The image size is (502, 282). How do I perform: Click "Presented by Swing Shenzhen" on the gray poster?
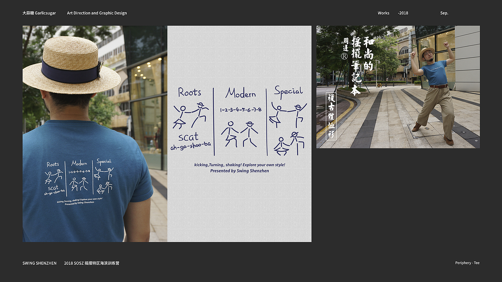[x=240, y=171]
